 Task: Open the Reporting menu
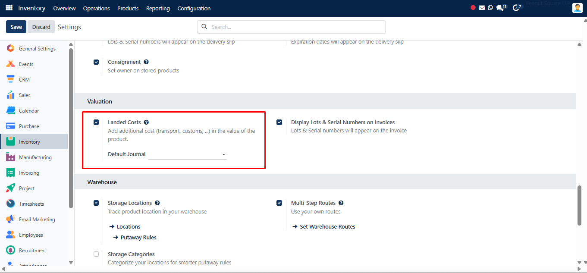coord(158,8)
